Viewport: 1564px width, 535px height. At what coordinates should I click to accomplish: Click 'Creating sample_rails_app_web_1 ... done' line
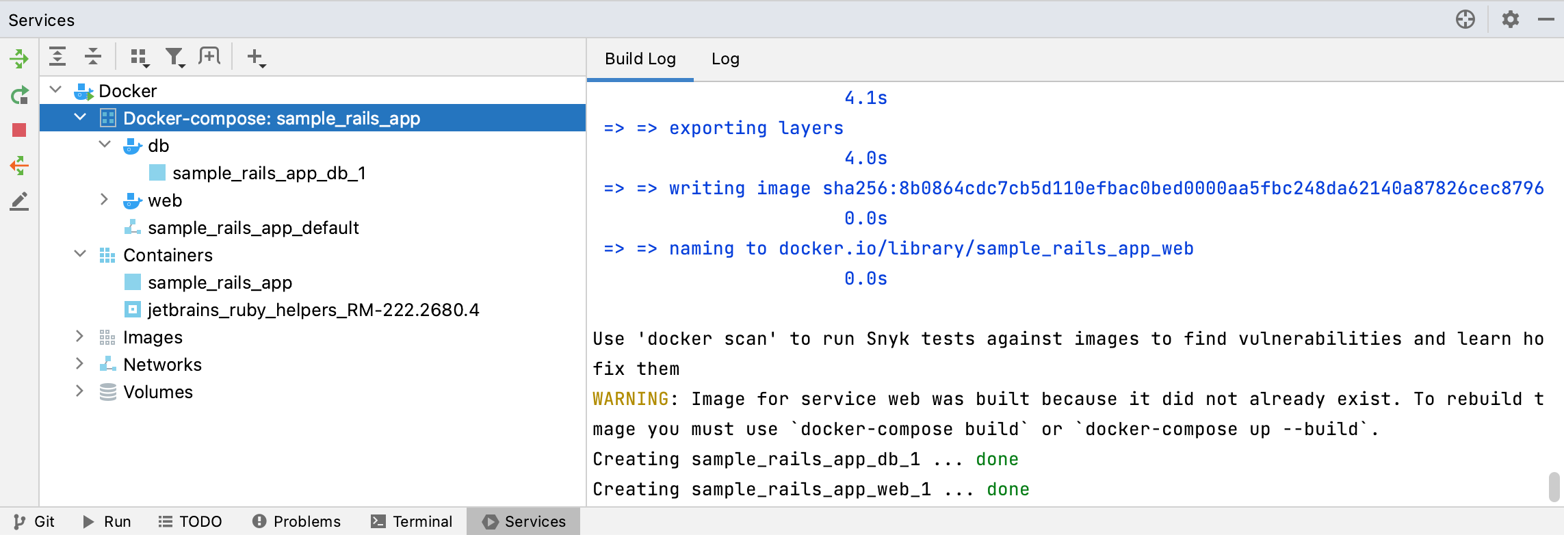[x=811, y=489]
